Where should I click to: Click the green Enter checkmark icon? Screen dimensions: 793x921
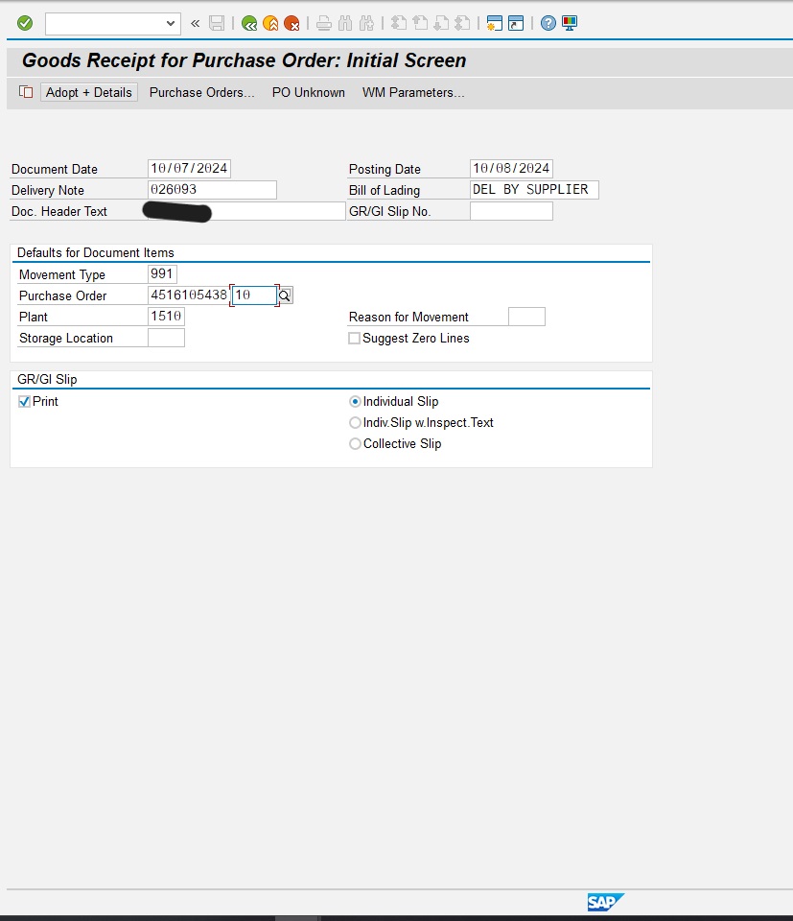tap(25, 23)
